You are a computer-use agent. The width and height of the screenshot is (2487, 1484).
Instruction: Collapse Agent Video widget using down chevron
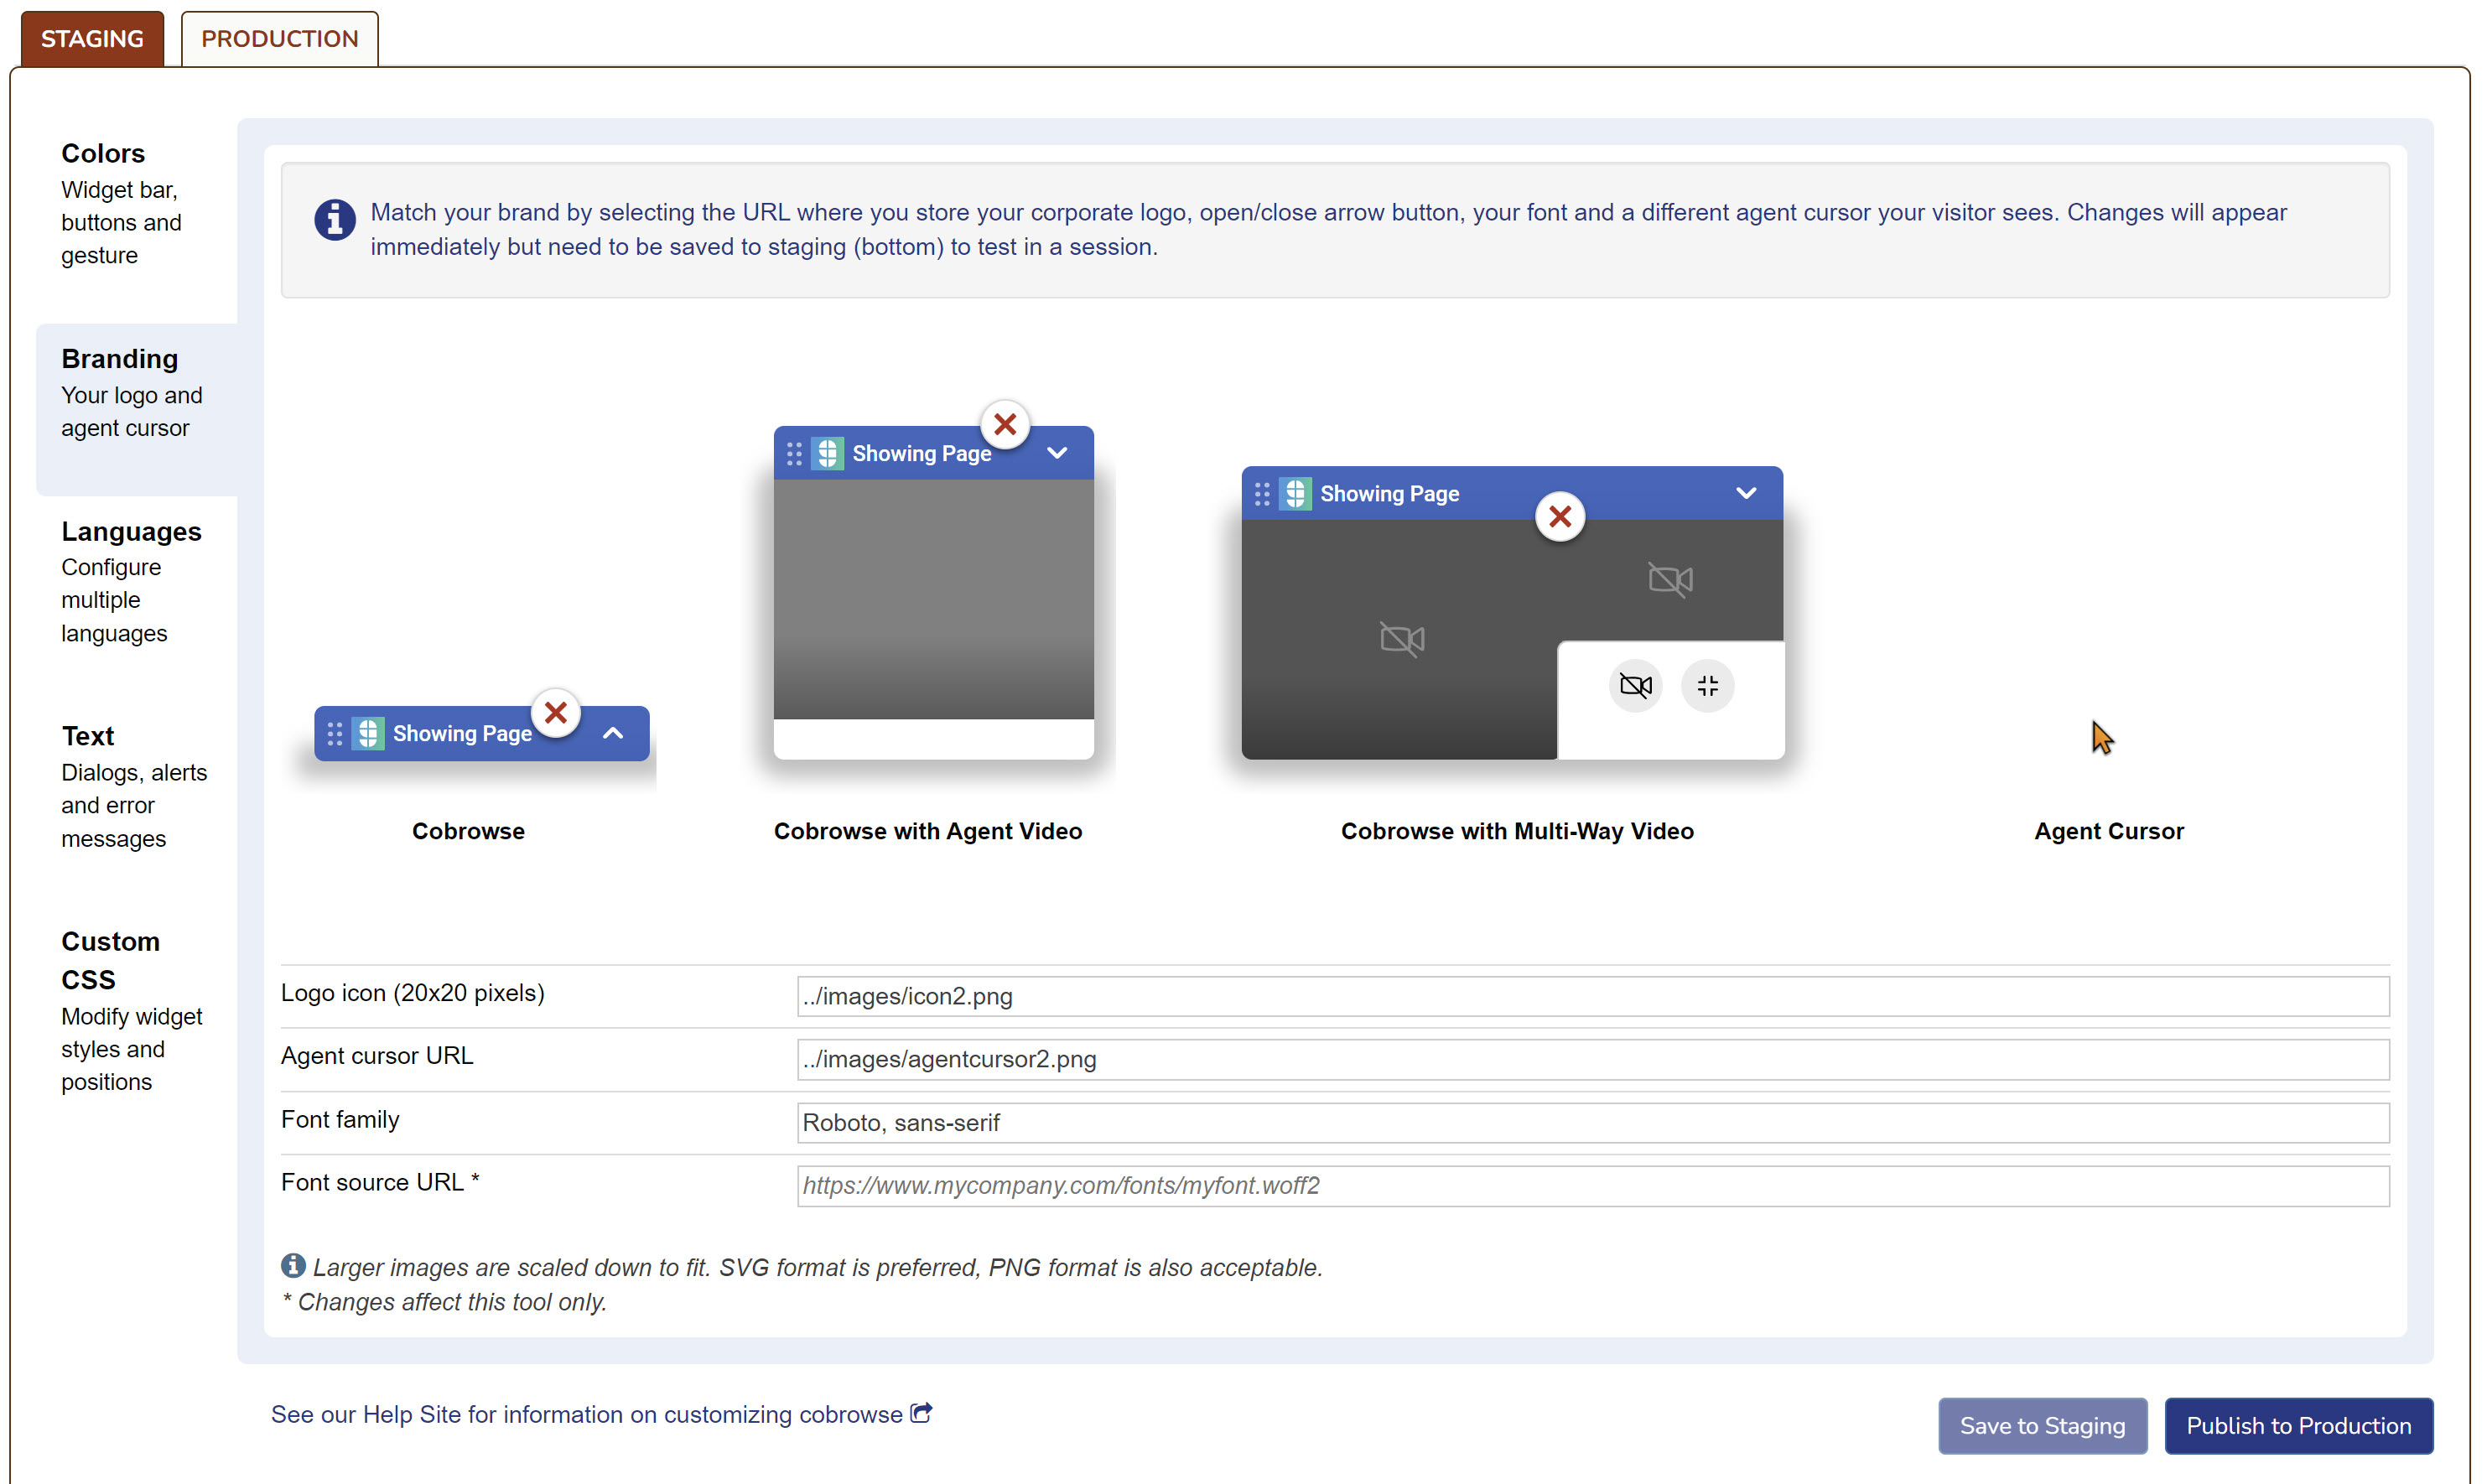pyautogui.click(x=1057, y=453)
